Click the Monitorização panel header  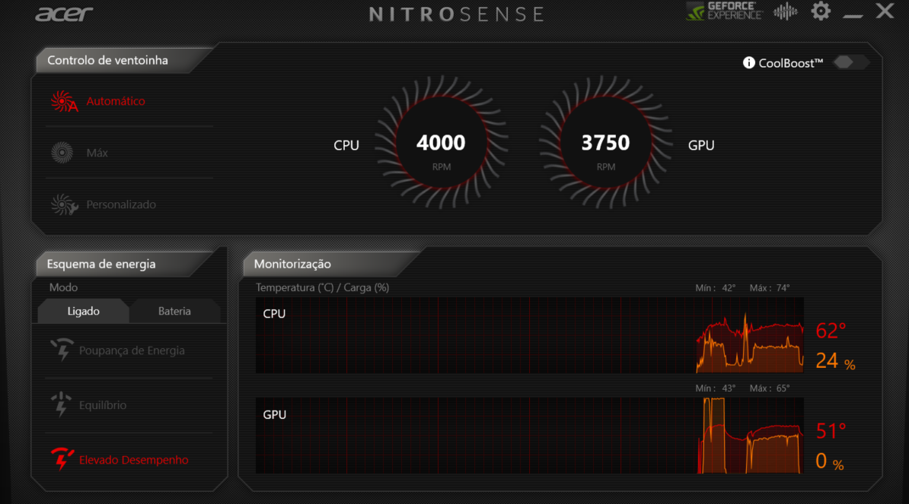tap(292, 264)
